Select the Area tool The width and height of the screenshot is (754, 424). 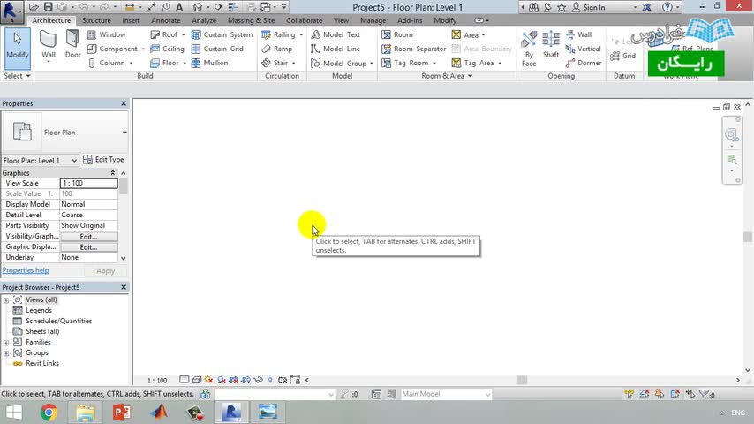coord(465,34)
